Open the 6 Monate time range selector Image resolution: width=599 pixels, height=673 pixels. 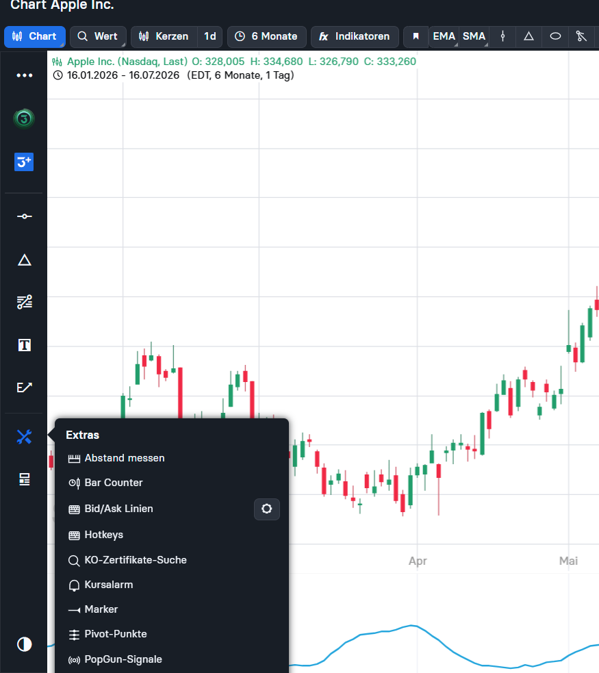tap(266, 36)
